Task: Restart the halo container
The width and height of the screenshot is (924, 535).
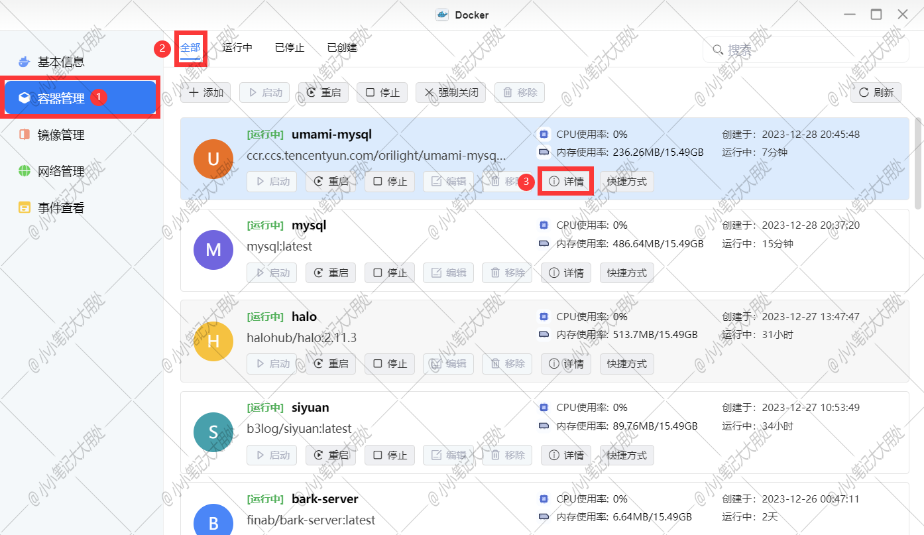Action: point(331,363)
